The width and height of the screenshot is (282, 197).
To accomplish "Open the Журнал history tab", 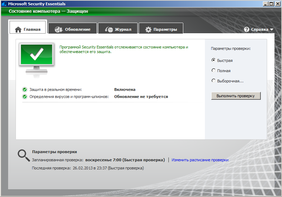I will pyautogui.click(x=118, y=28).
